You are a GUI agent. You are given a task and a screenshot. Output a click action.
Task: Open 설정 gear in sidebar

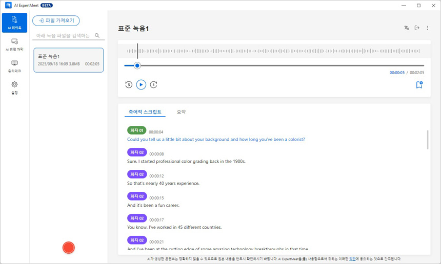[14, 87]
